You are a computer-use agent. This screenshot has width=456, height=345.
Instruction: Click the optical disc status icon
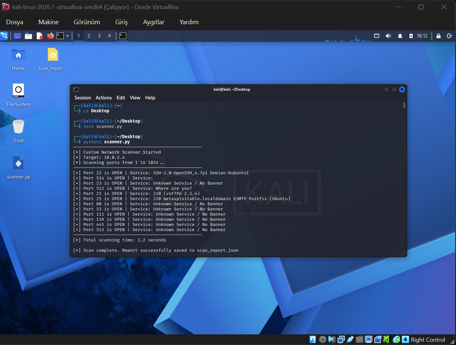323,340
